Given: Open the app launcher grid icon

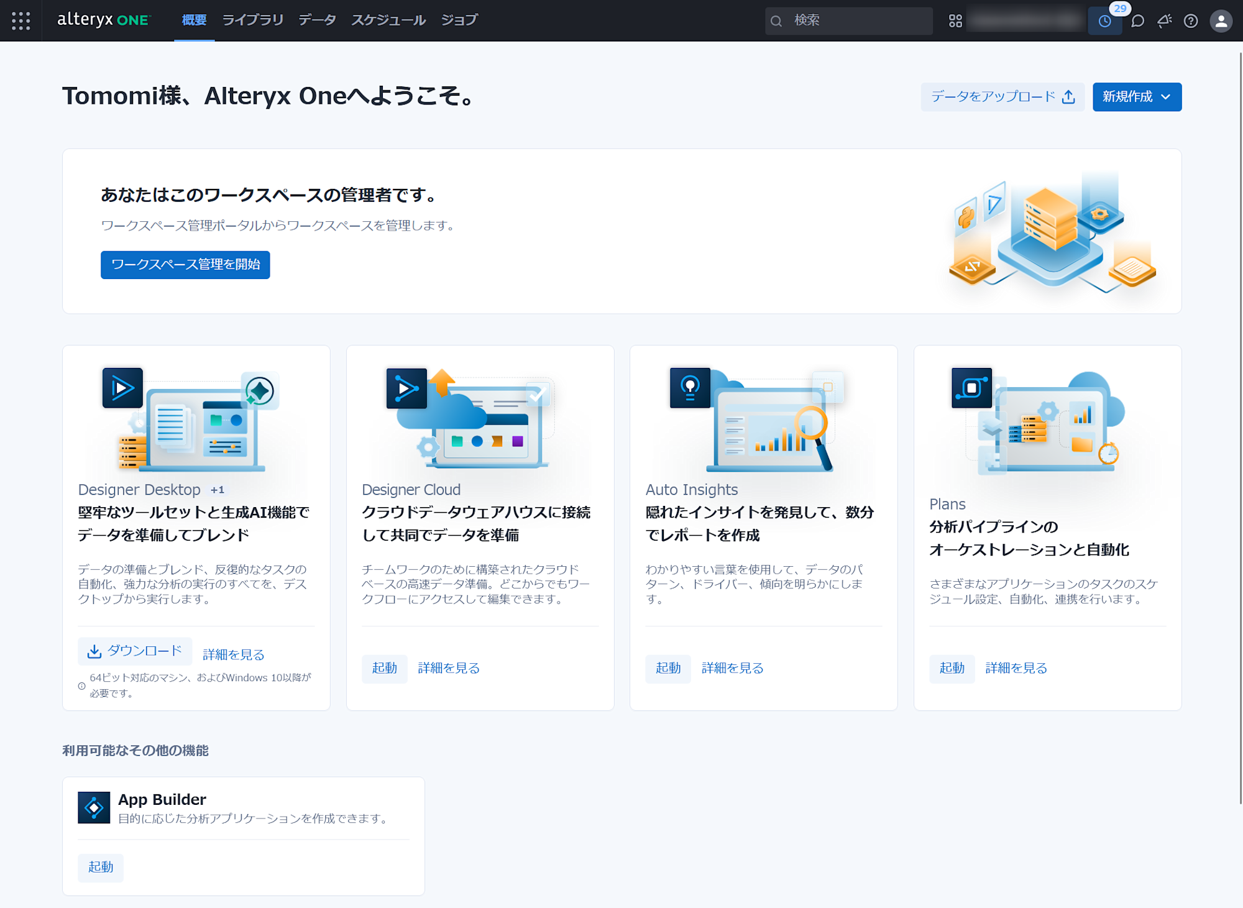Looking at the screenshot, I should tap(21, 21).
